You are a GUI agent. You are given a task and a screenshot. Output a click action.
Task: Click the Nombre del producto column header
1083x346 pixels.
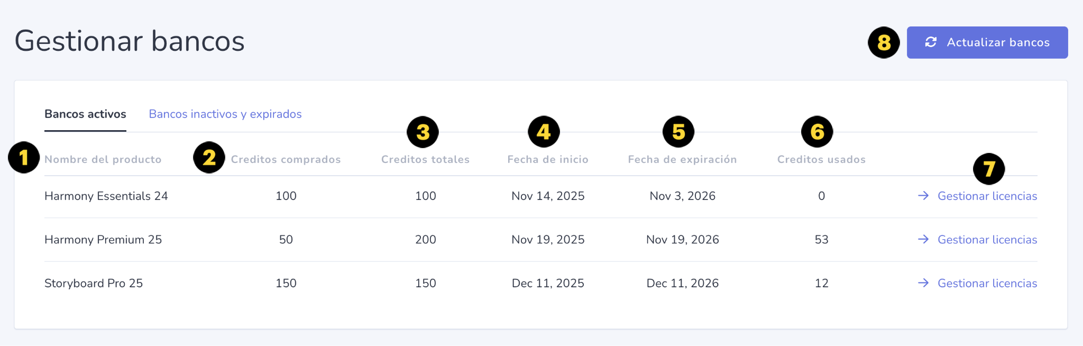[x=103, y=159]
